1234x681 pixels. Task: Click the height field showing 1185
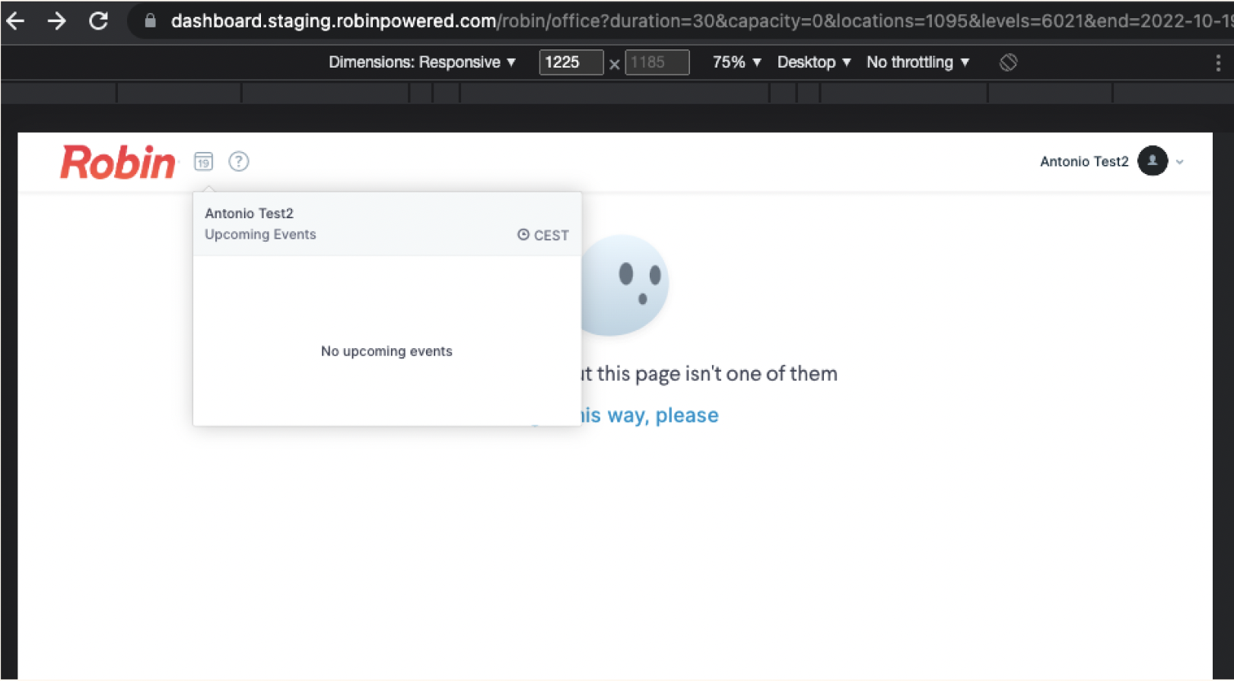point(657,62)
